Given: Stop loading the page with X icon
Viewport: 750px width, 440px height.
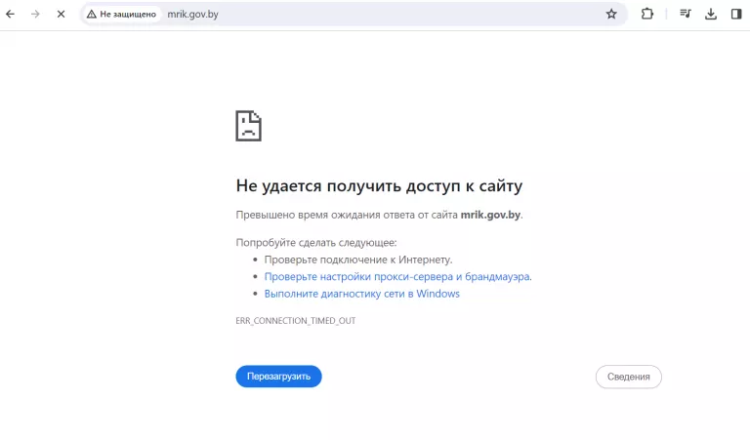Looking at the screenshot, I should pyautogui.click(x=61, y=15).
